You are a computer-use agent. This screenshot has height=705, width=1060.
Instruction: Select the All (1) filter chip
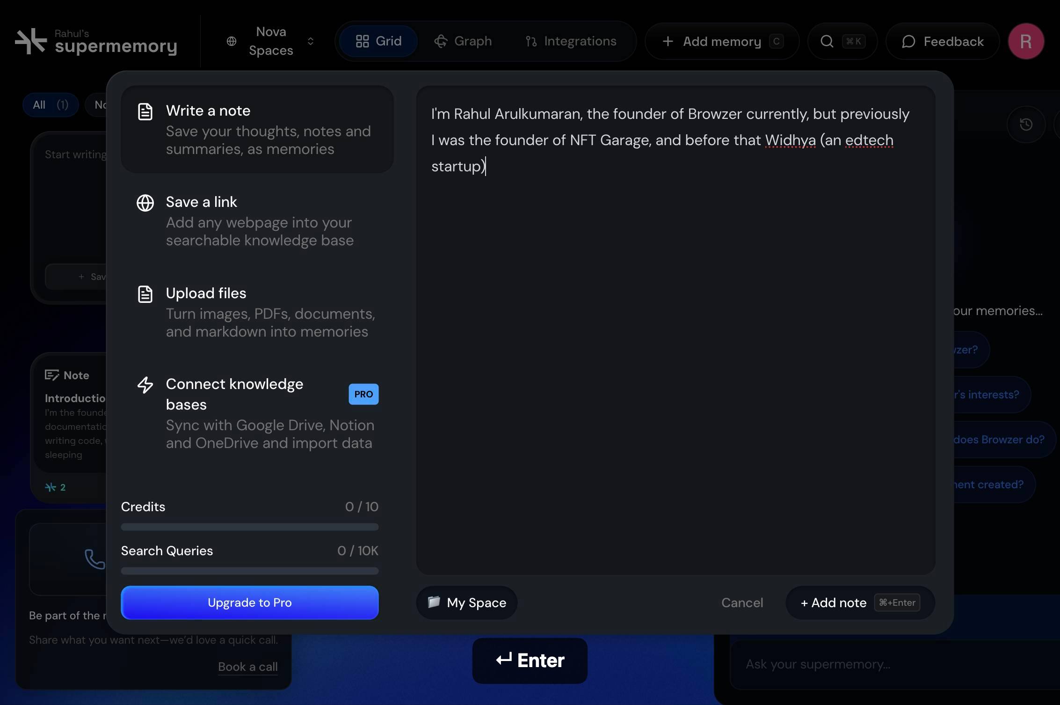pyautogui.click(x=51, y=104)
